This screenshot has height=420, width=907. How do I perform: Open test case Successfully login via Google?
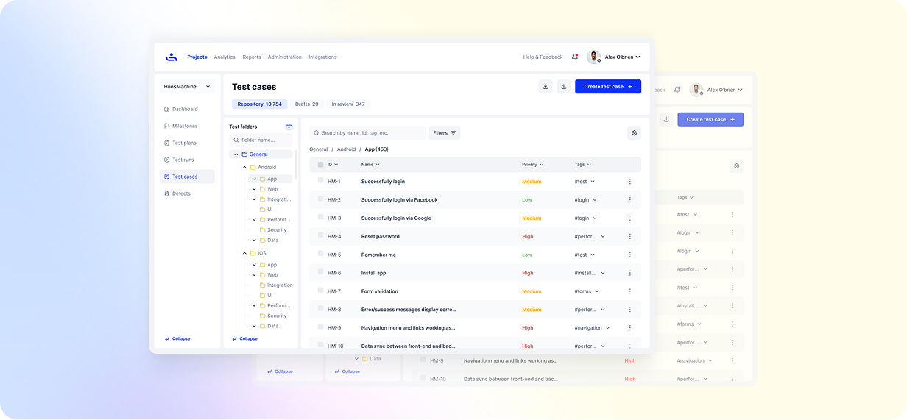(x=396, y=218)
